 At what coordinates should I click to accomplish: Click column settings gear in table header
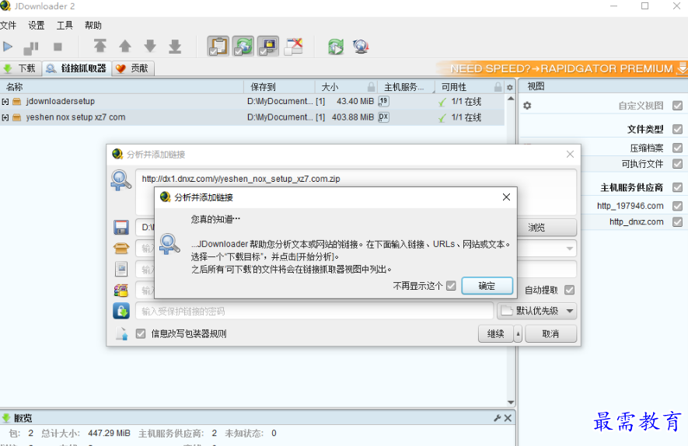pyautogui.click(x=509, y=87)
